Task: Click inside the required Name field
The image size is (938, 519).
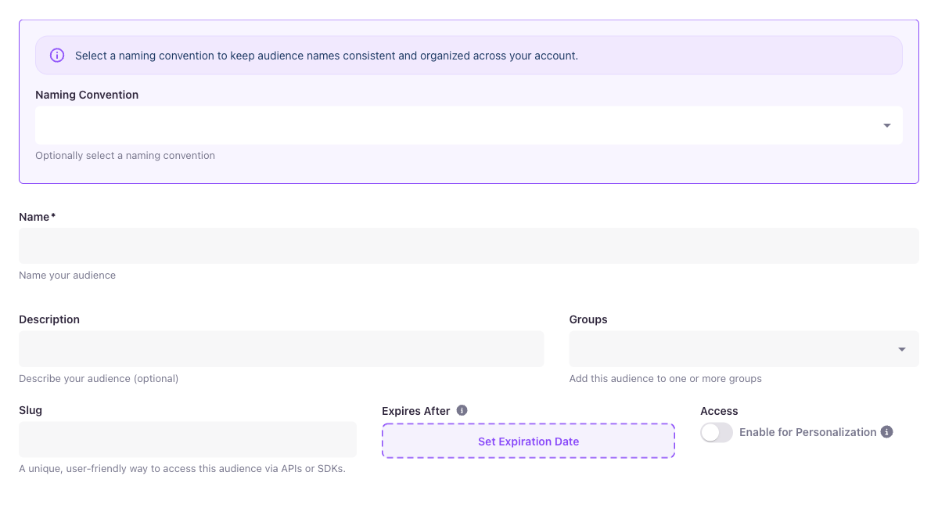Action: tap(469, 245)
